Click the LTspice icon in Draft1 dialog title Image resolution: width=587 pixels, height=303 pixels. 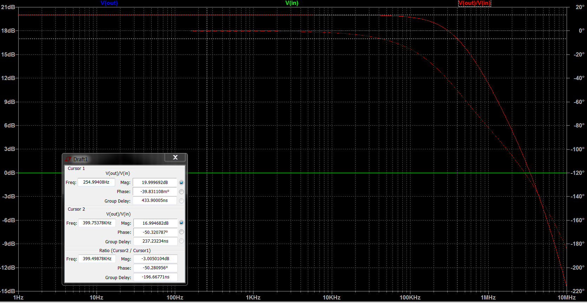[x=68, y=159]
